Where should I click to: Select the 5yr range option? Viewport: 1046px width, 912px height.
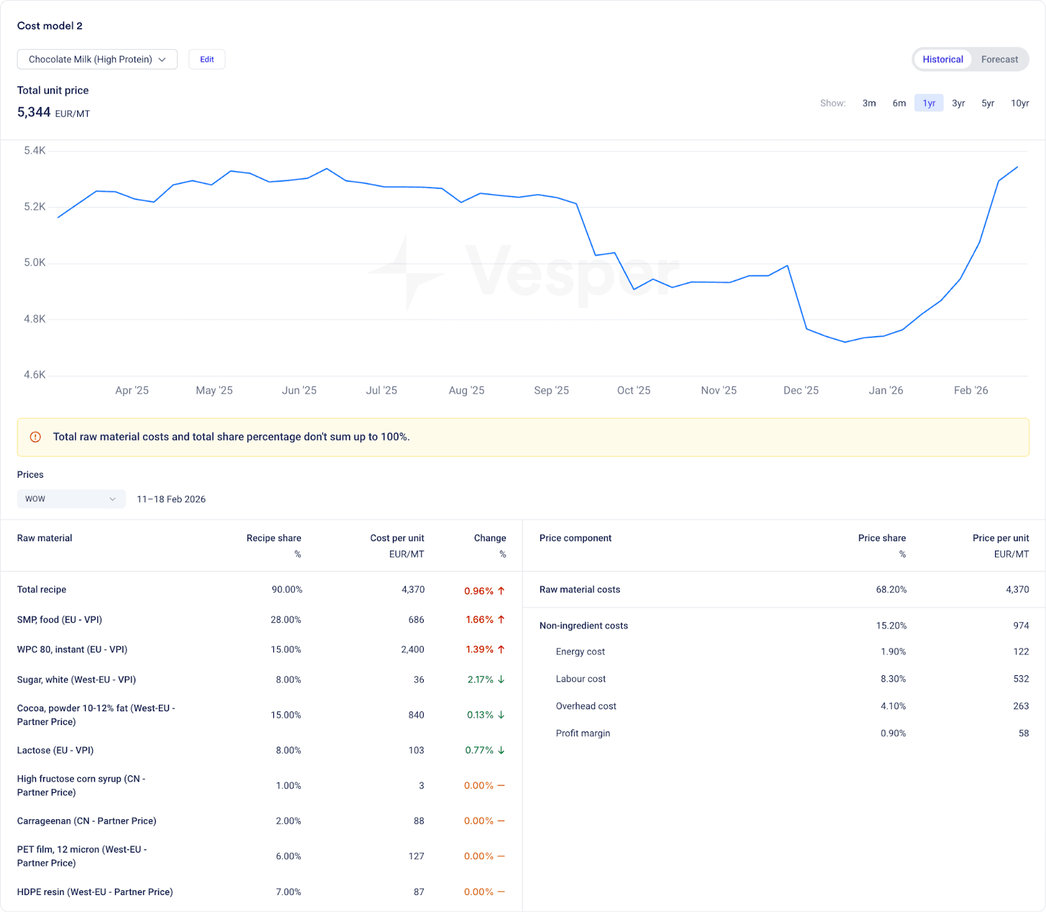(987, 103)
